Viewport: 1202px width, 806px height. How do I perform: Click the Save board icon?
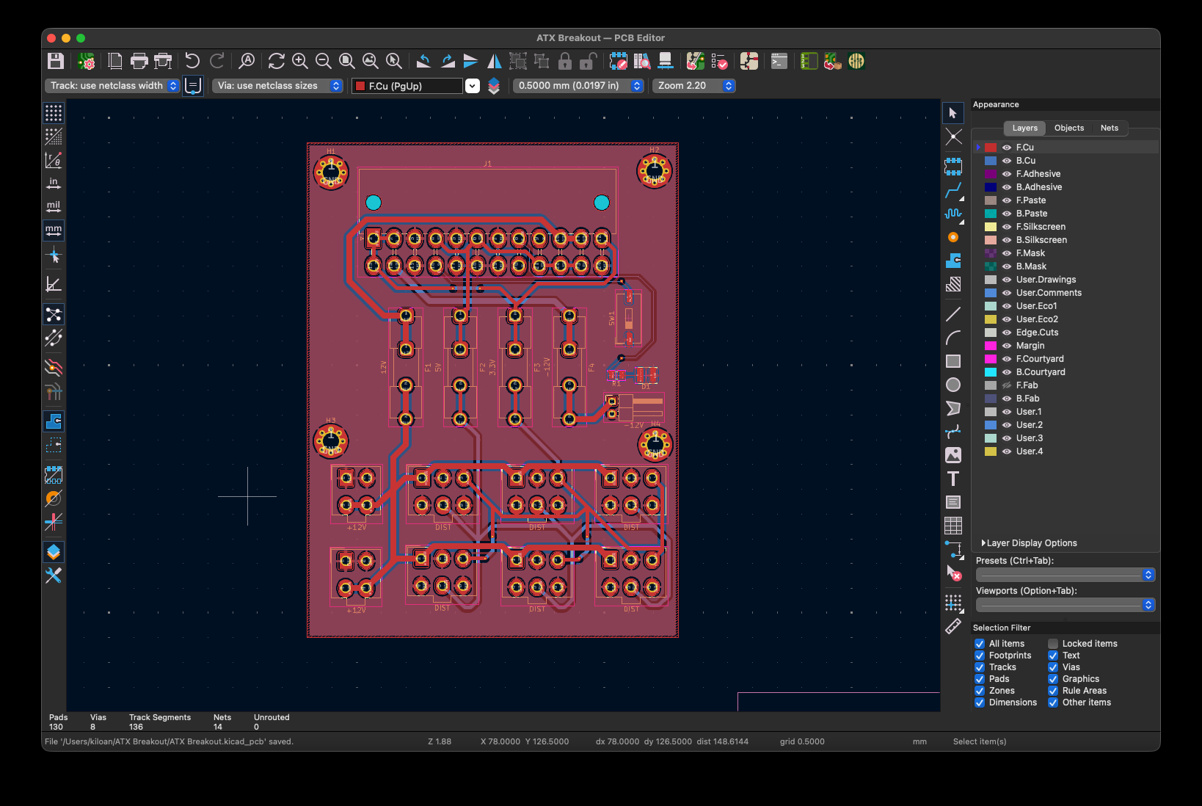point(56,61)
